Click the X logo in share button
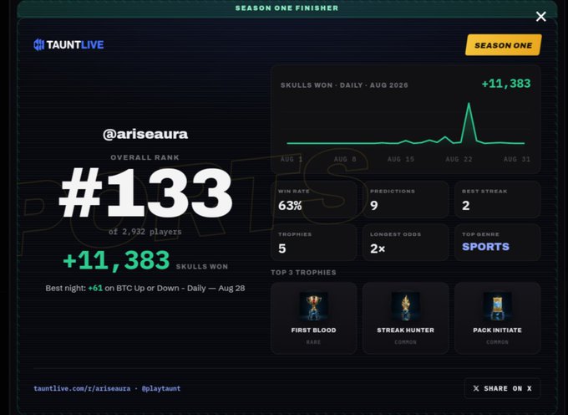 [x=476, y=388]
